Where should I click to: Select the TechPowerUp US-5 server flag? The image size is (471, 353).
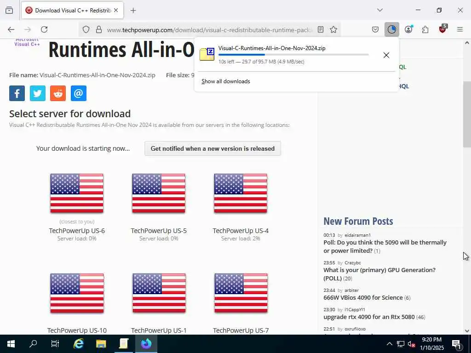tap(159, 194)
